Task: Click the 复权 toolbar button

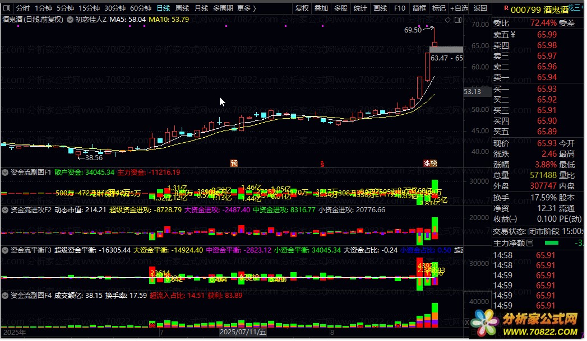Action: pos(302,8)
